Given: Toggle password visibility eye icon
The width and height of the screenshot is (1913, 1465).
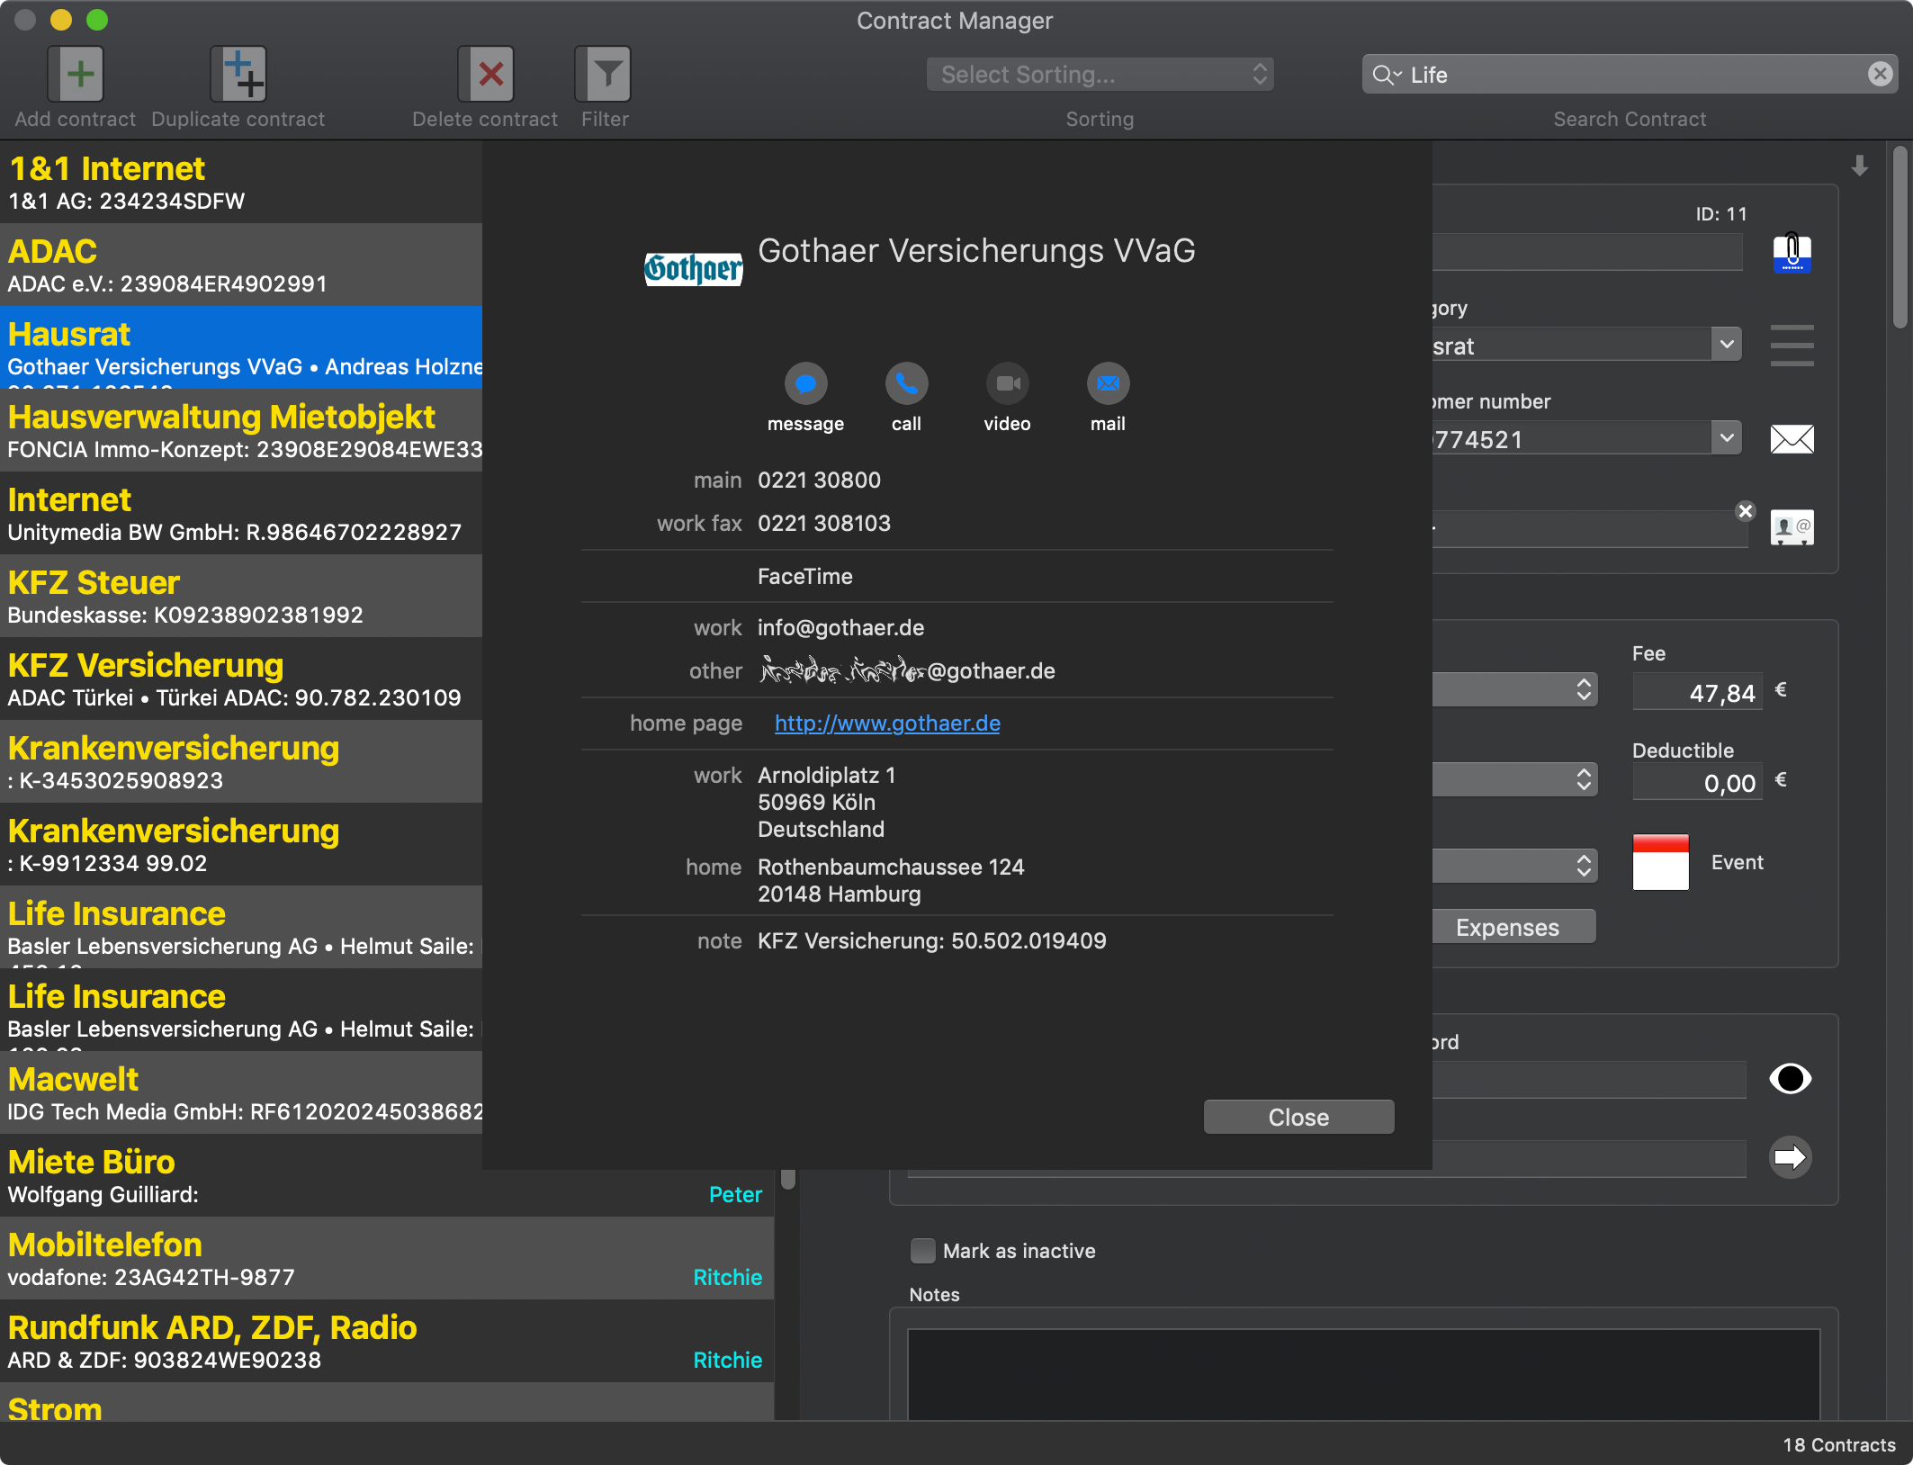Looking at the screenshot, I should [x=1790, y=1078].
